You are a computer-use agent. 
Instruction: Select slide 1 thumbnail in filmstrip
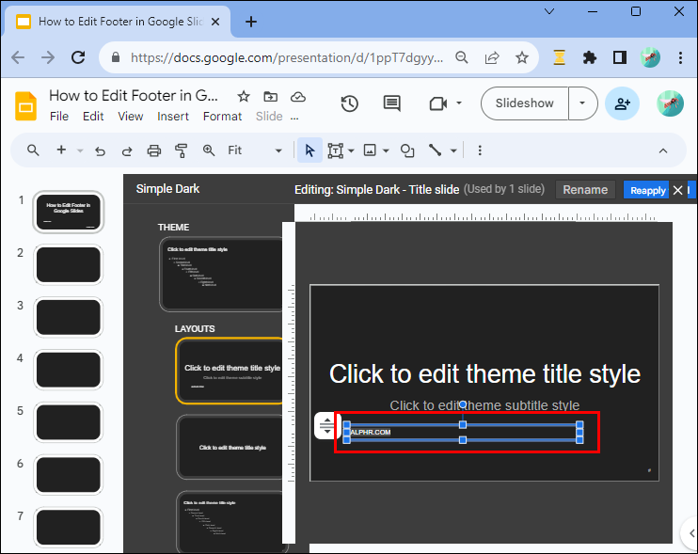pos(68,212)
